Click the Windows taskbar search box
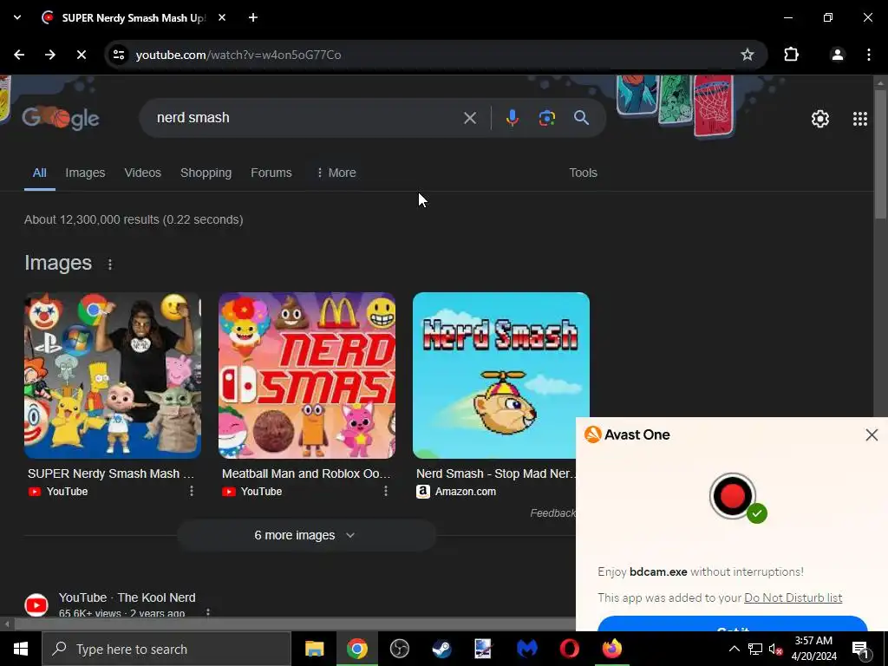Viewport: 888px width, 666px height. tap(166, 649)
